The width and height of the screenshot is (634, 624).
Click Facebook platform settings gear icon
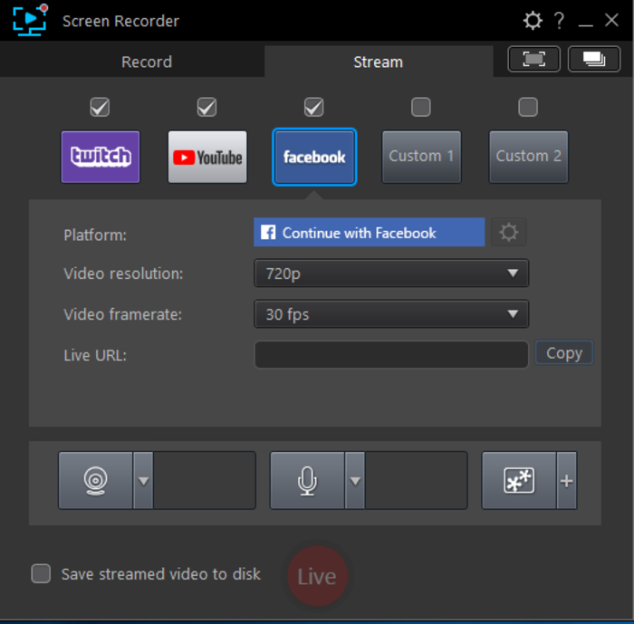coord(509,233)
